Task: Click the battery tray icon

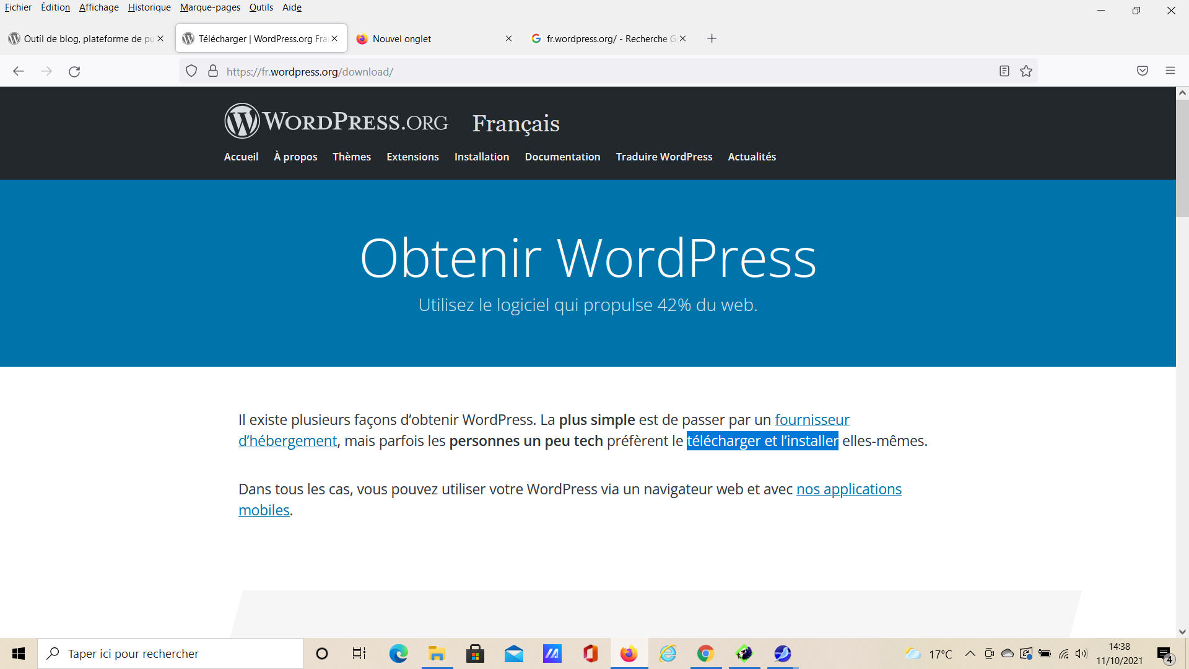Action: pos(1045,654)
